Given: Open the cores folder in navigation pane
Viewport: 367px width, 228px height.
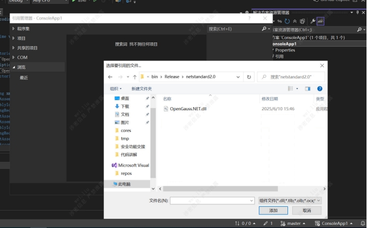Looking at the screenshot, I should (x=126, y=130).
